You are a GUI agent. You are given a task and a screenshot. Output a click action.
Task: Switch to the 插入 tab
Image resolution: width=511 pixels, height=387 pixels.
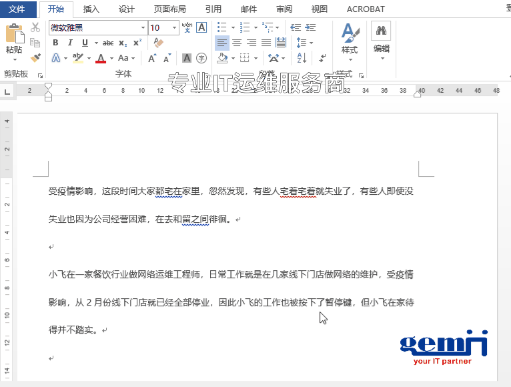(x=91, y=9)
